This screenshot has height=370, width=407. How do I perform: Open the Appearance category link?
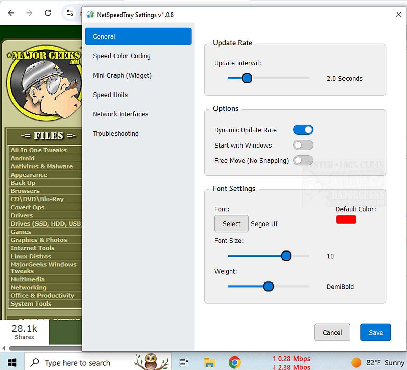(x=29, y=175)
